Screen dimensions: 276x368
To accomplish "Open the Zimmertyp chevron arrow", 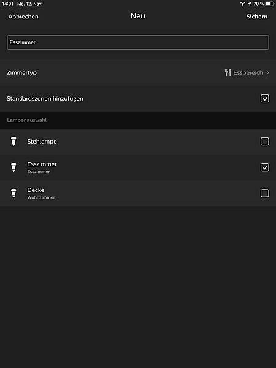I will (x=267, y=73).
